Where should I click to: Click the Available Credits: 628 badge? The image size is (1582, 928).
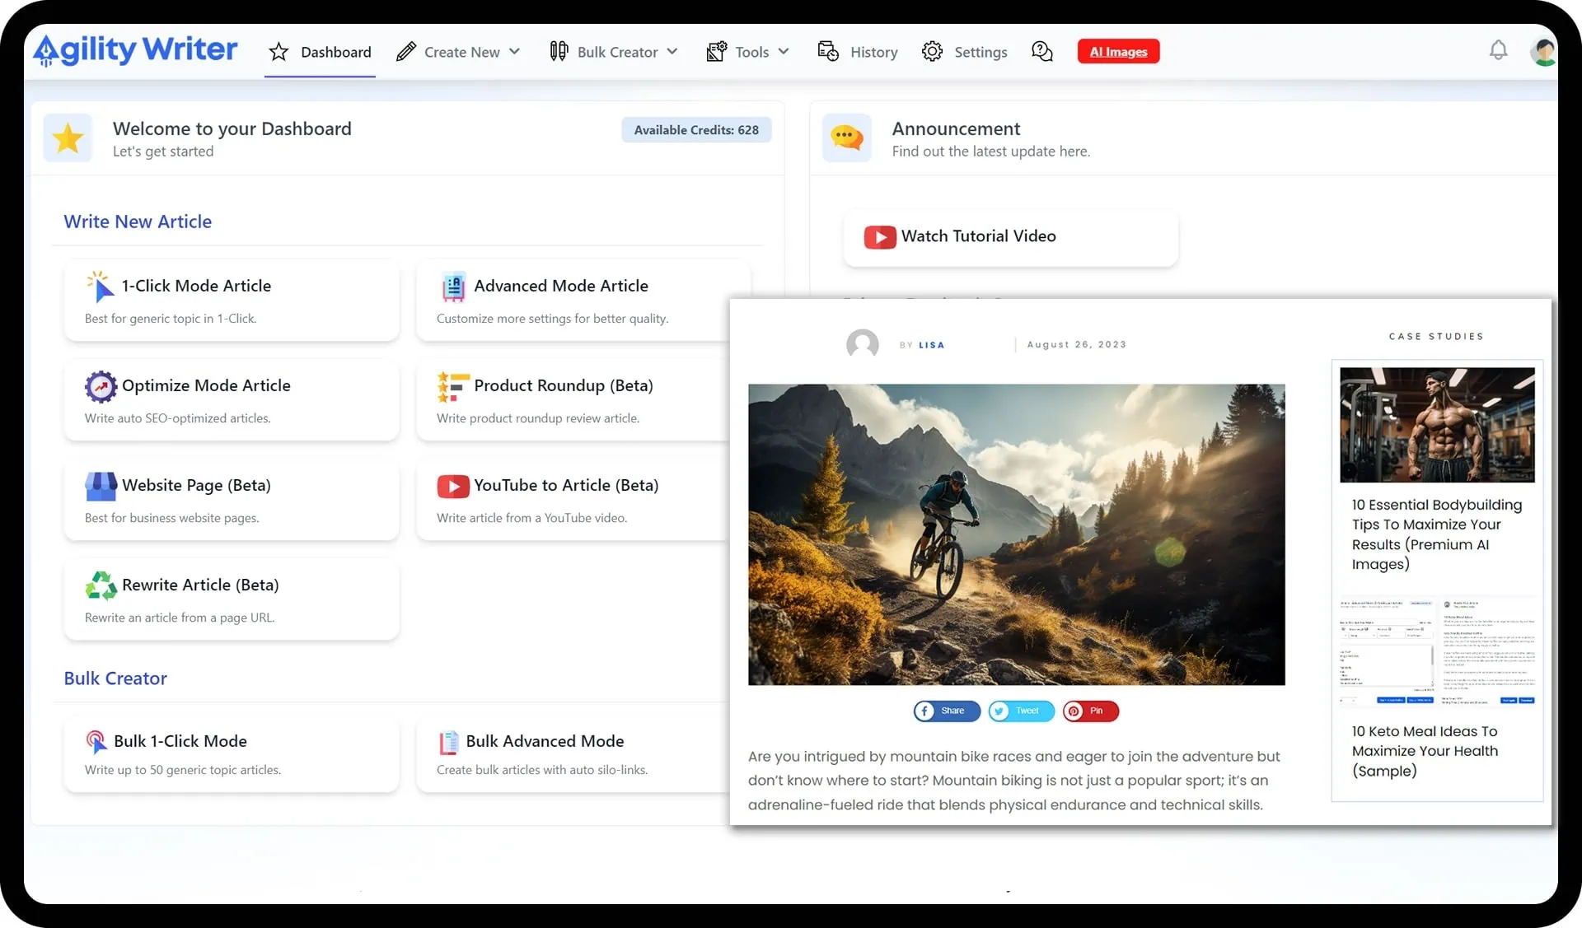click(696, 129)
